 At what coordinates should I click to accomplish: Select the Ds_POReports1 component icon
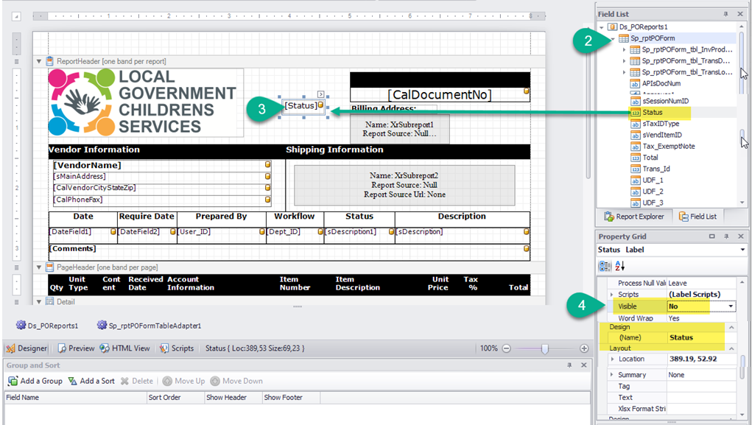click(x=21, y=326)
